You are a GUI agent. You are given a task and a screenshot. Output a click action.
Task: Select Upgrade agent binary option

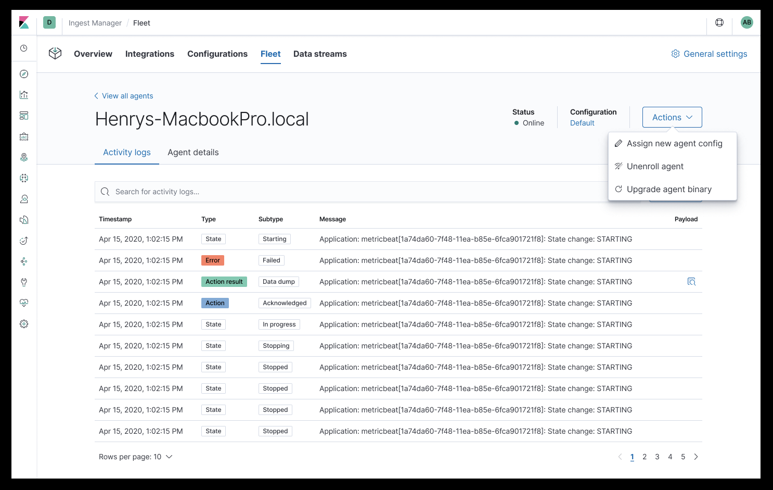click(x=673, y=189)
